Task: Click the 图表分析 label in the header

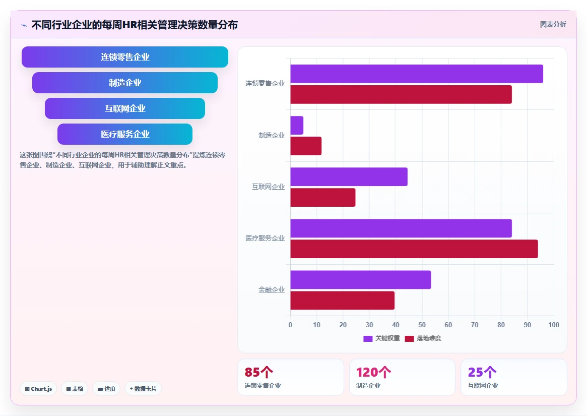Action: pos(553,24)
